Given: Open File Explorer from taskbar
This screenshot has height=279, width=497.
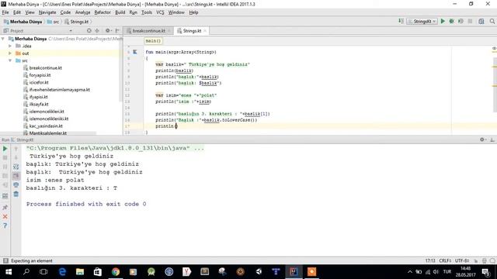Looking at the screenshot, I should [80, 272].
